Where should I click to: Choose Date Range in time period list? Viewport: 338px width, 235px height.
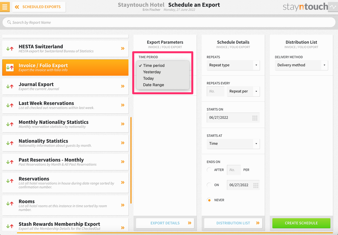click(163, 85)
